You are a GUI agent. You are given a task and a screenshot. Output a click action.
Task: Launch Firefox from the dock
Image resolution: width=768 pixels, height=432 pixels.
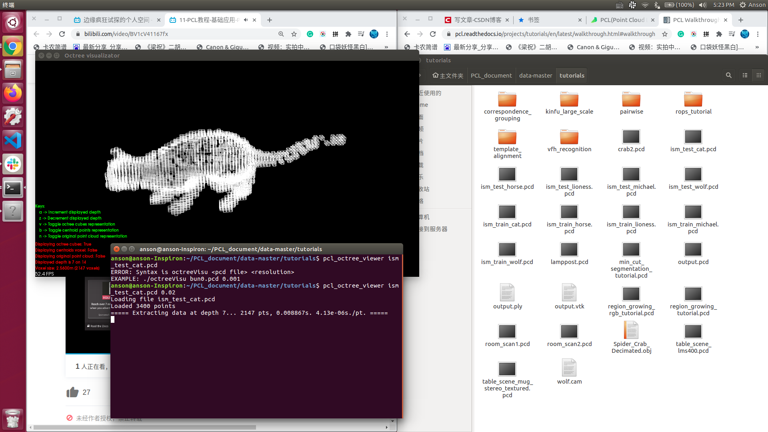click(13, 94)
